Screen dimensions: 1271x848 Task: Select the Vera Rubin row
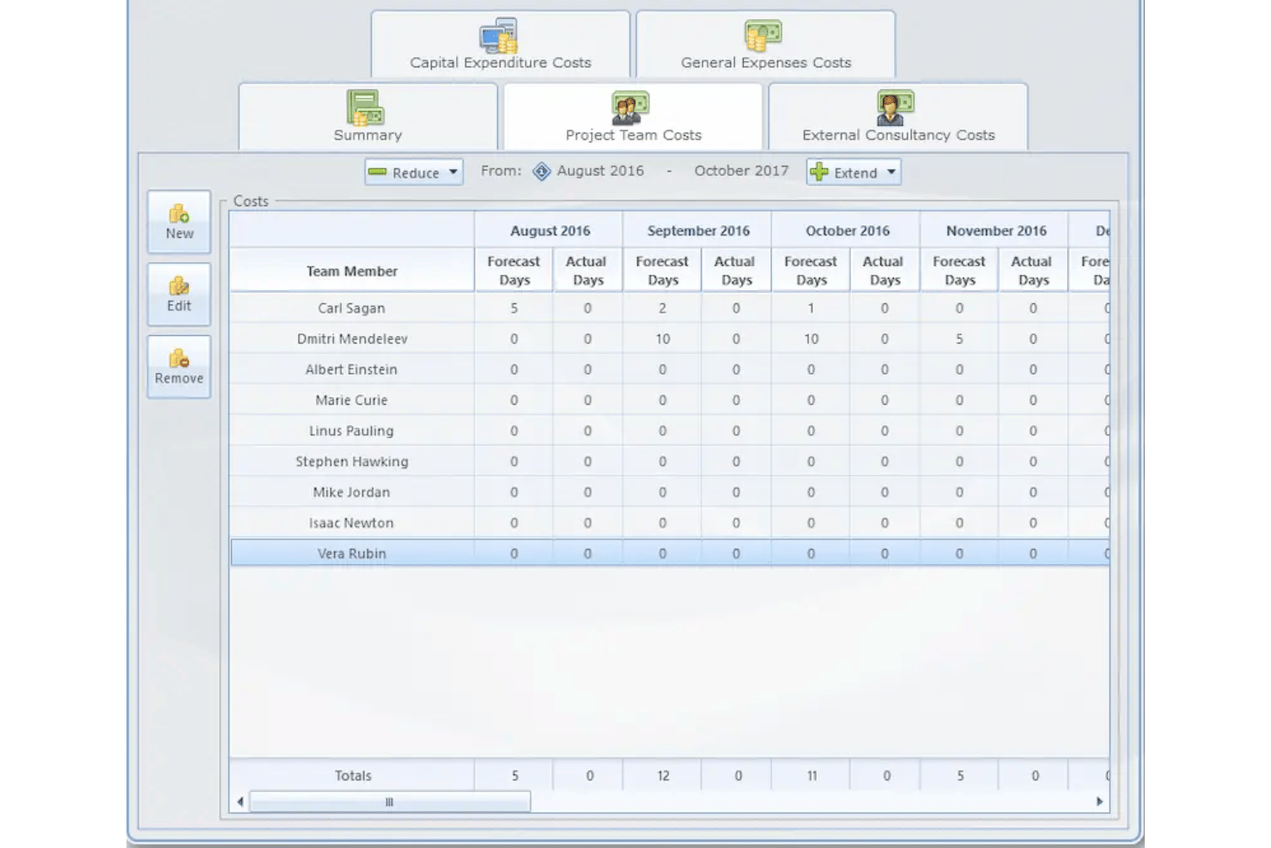pyautogui.click(x=670, y=553)
